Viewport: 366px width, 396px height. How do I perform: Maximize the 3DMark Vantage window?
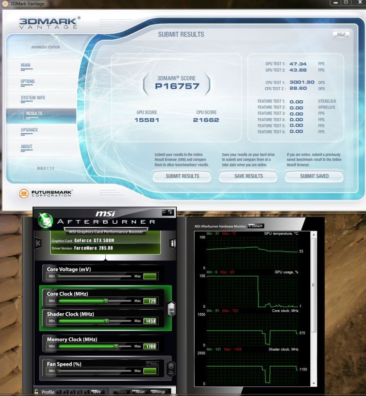tap(346, 3)
